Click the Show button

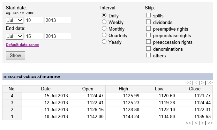(15, 55)
